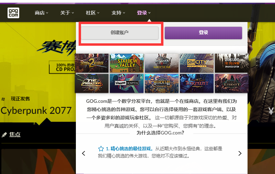This screenshot has width=275, height=174.
Task: Click the 焦点 spotlight section heading
Action: [x=15, y=135]
